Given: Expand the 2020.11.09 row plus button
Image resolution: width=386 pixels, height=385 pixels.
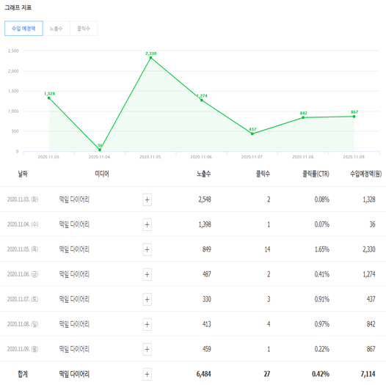Looking at the screenshot, I should click(x=147, y=349).
